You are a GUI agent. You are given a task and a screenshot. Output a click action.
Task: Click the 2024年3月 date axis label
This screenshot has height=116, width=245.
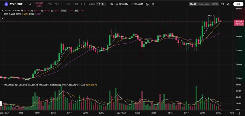click(x=122, y=113)
